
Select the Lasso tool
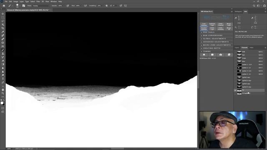(x=3, y=21)
